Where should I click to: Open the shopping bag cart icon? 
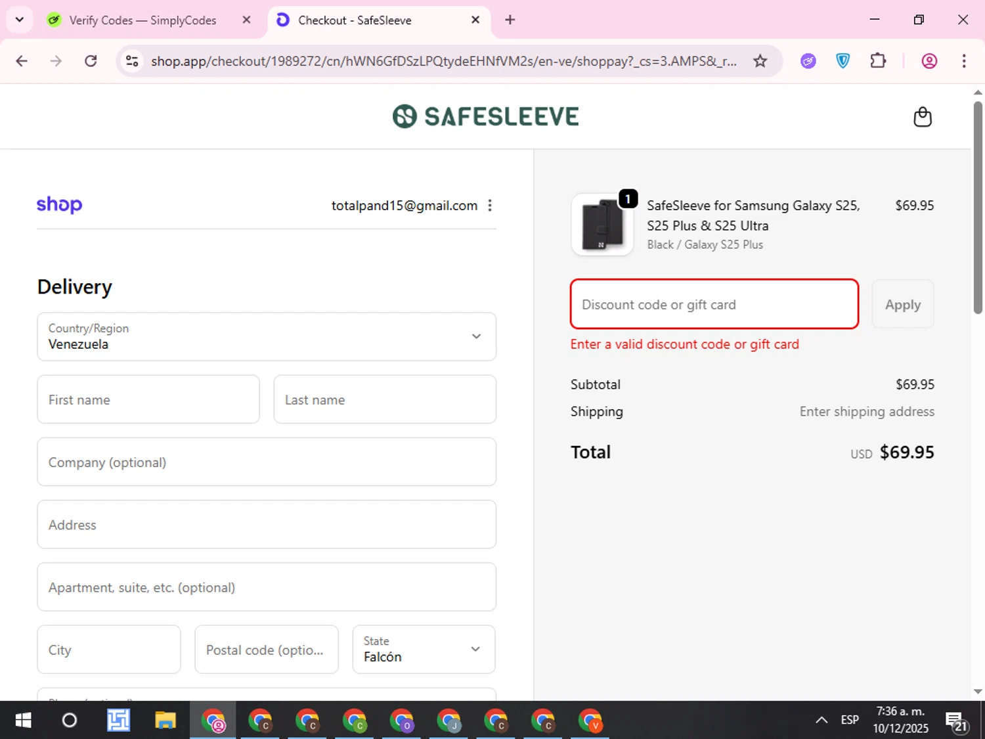tap(923, 117)
